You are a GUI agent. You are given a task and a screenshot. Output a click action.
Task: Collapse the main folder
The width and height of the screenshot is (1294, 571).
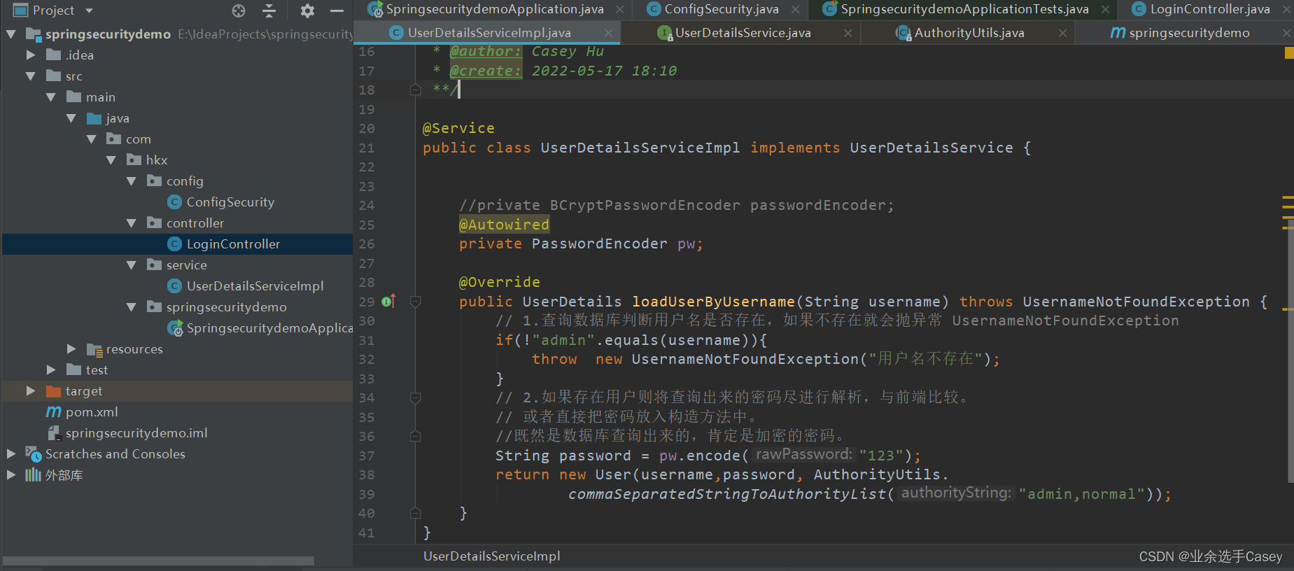(x=51, y=97)
